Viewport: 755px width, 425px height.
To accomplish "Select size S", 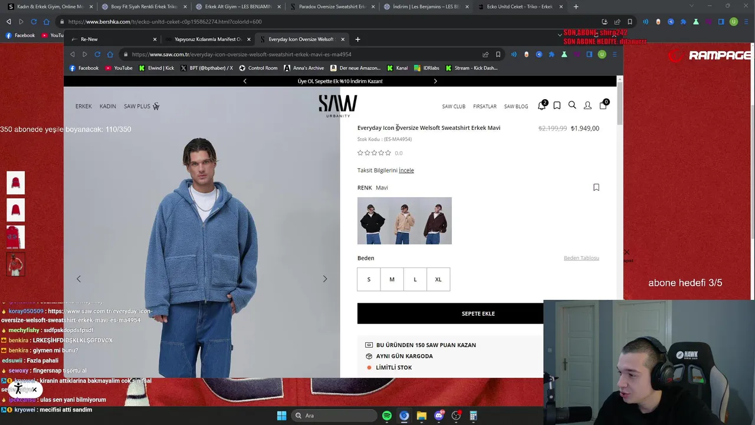I will point(369,279).
